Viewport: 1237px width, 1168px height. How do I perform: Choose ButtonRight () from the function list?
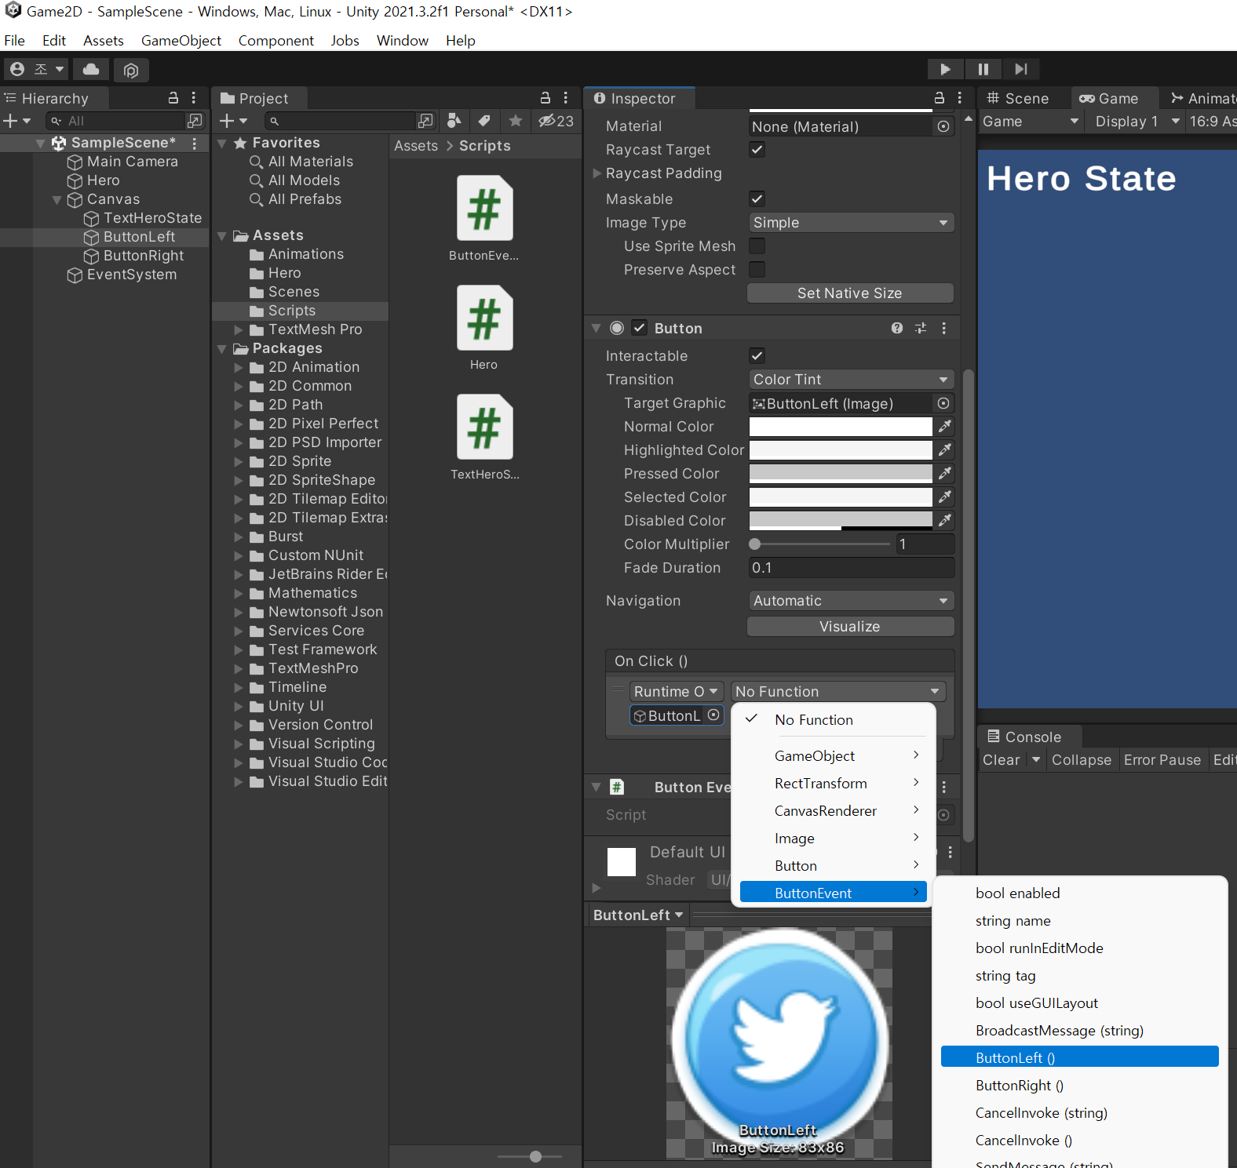(x=1080, y=1085)
